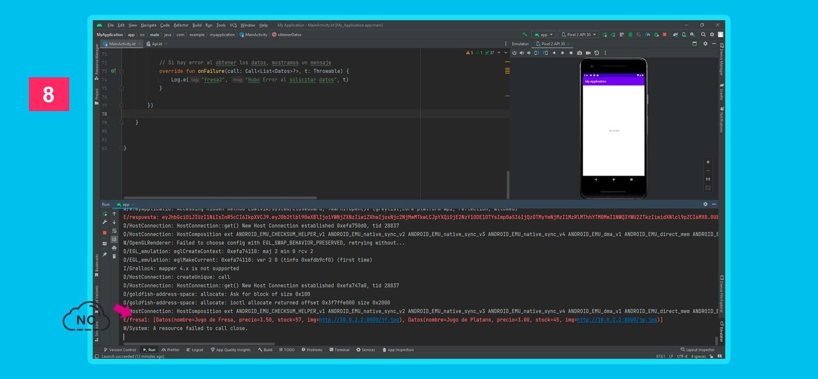The image size is (818, 379).
Task: Open emulator extended controls three-dot menu
Action: click(605, 53)
